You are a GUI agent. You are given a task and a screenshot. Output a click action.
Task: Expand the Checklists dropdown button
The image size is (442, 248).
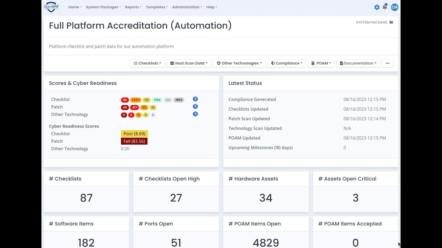[147, 63]
